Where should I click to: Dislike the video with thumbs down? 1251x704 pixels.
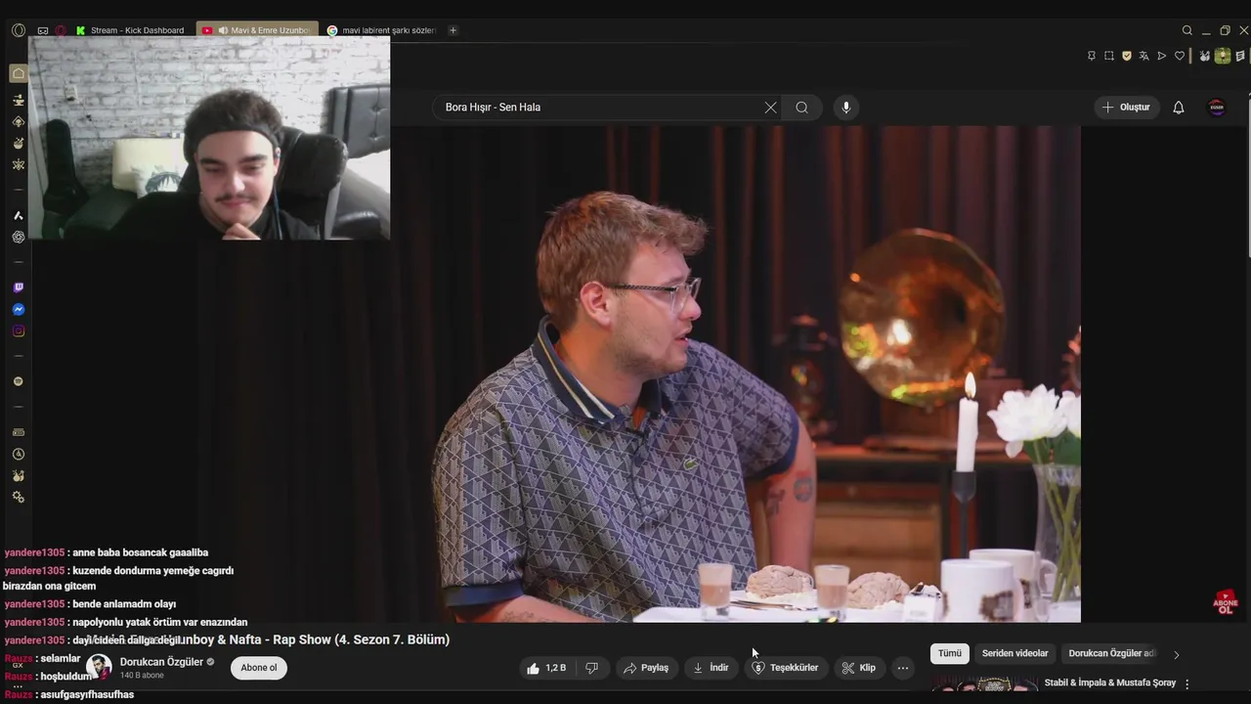click(591, 668)
